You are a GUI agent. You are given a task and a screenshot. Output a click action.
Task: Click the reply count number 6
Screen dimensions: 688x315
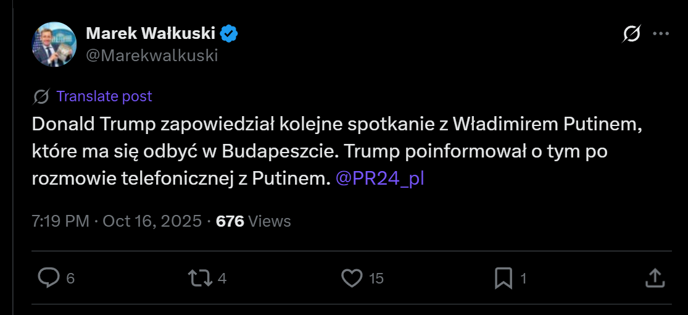(x=70, y=279)
